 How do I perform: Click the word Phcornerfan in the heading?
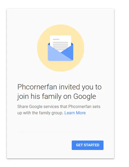coord(37,87)
